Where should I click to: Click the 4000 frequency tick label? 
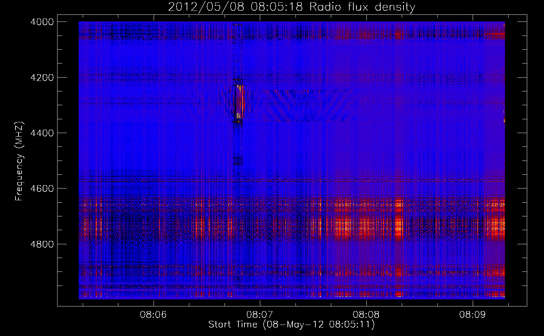coord(42,22)
